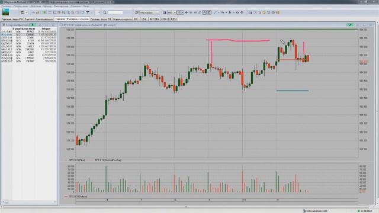Select the crosshair cursor tool in the chart toolbar
379x213 pixels.
coord(187,12)
